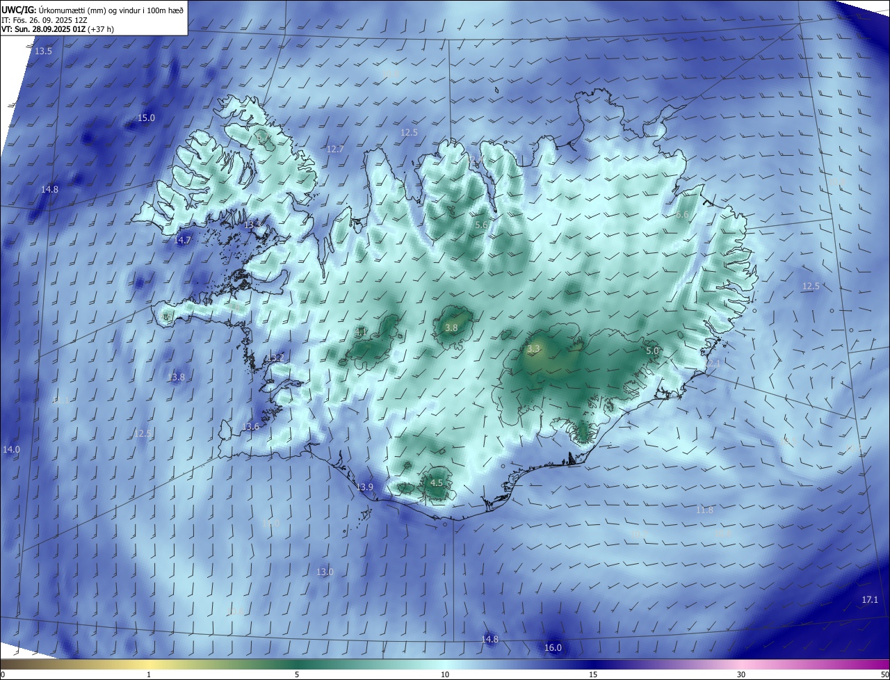Image resolution: width=890 pixels, height=680 pixels.
Task: Click the 12.7 value label
Action: pos(335,149)
